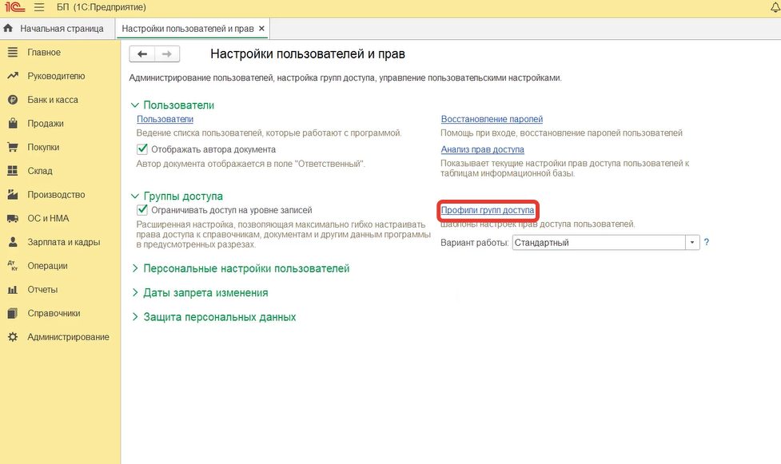The image size is (781, 464).
Task: Open the Профили групп доступа link
Action: pos(488,210)
